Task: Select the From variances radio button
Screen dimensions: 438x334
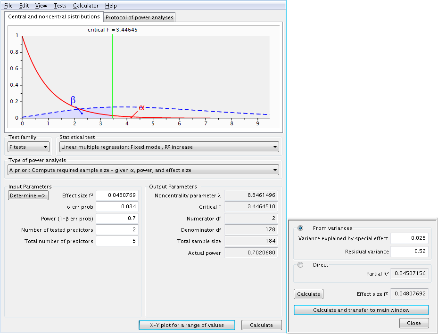Action: 300,228
